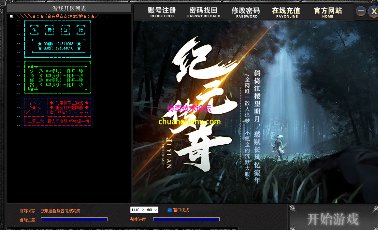Viewport: 378px width, 230px height.
Task: Select the 嫖 character icon
Action: (x=80, y=29)
